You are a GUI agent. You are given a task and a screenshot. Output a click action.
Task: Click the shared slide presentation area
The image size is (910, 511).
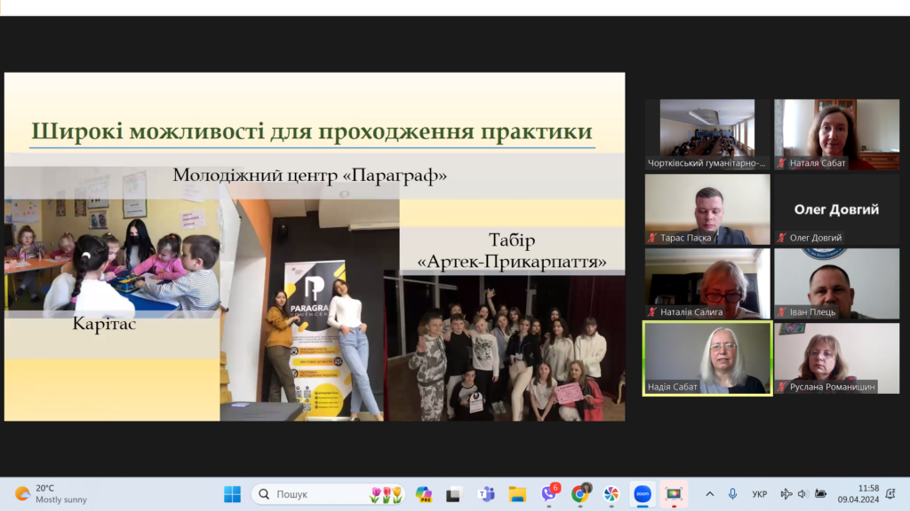point(315,247)
